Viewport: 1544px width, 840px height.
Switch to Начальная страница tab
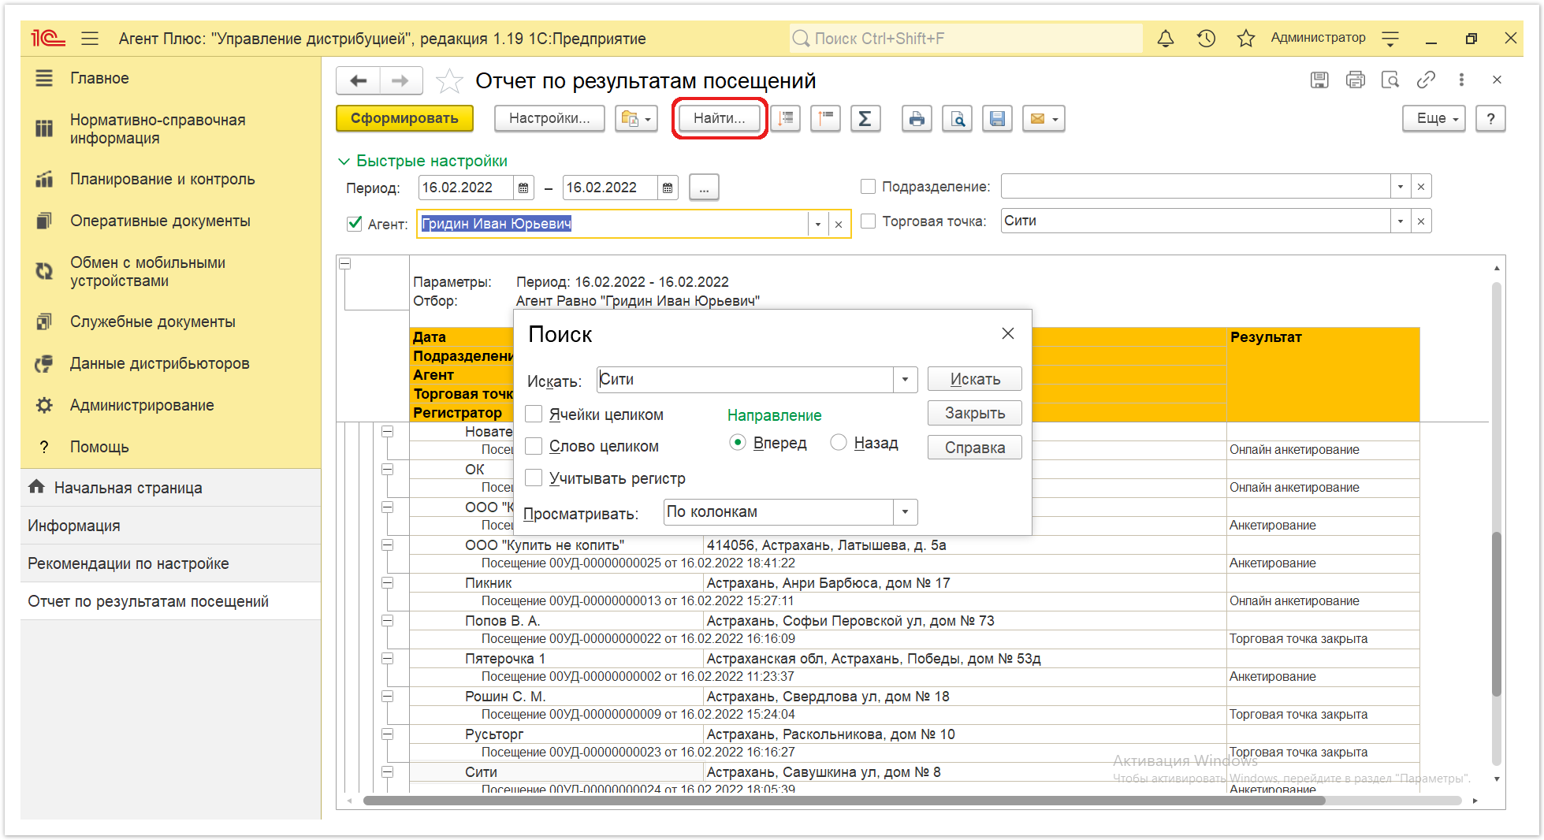(x=170, y=488)
